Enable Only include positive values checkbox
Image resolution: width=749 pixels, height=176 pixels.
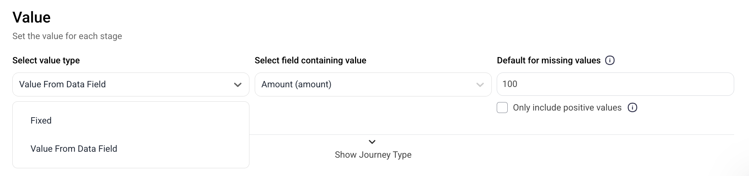tap(502, 108)
